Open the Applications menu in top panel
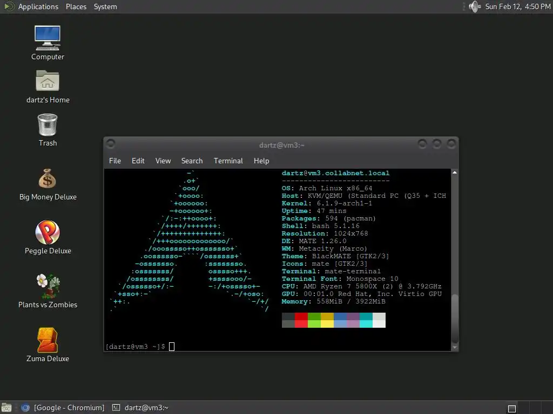The height and width of the screenshot is (414, 553). 38,6
